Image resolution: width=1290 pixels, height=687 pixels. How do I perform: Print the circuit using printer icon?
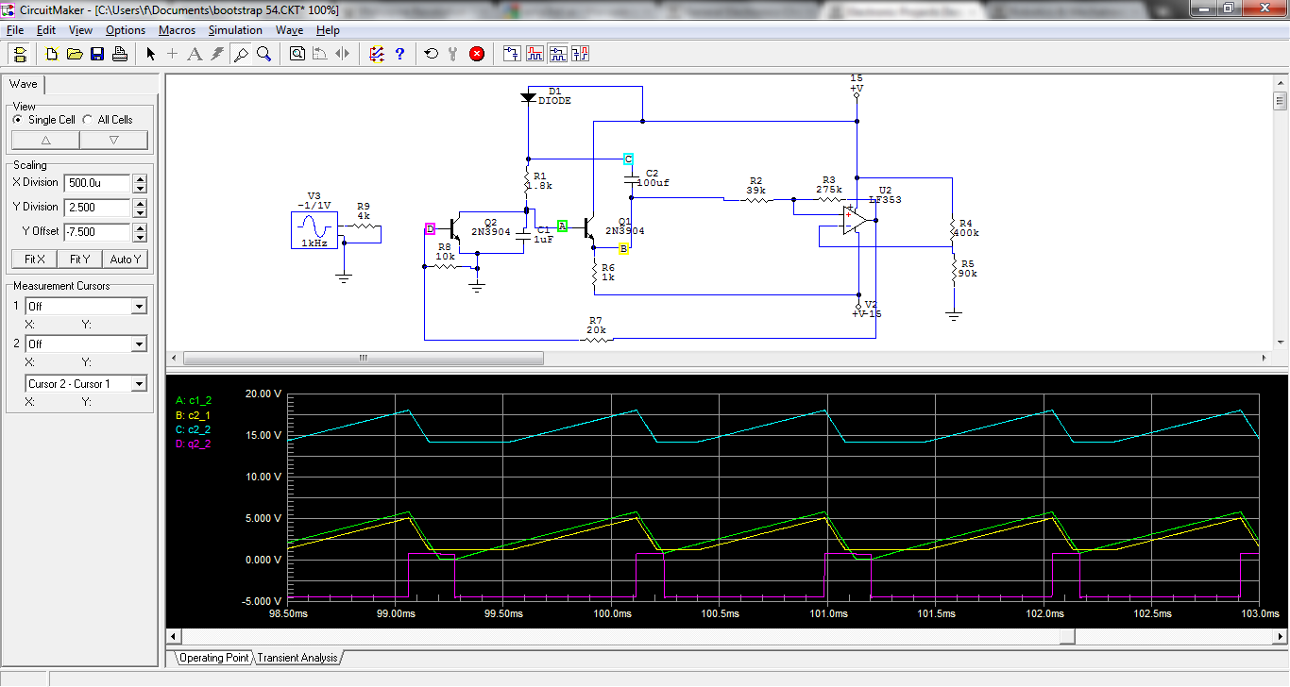coord(120,54)
